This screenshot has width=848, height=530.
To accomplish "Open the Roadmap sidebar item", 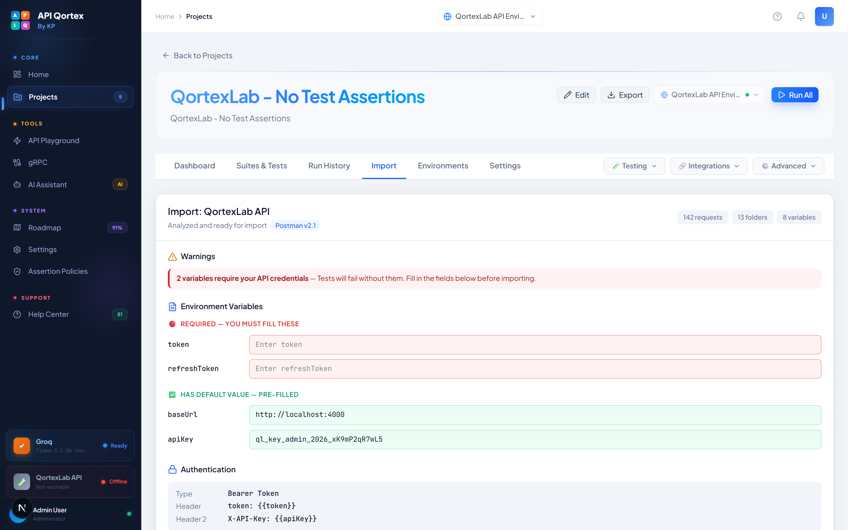I will (x=44, y=228).
